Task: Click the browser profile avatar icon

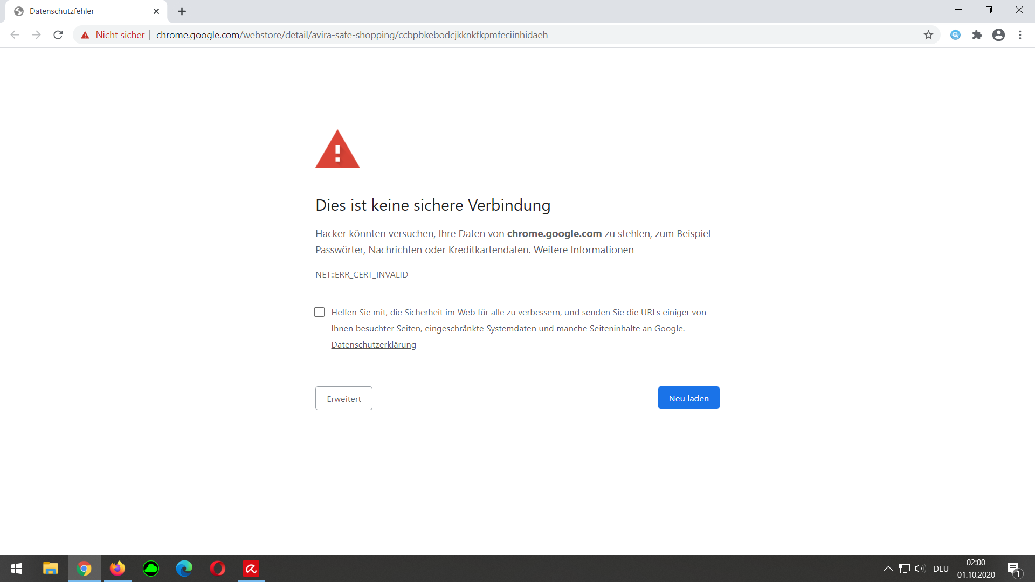Action: pos(998,34)
